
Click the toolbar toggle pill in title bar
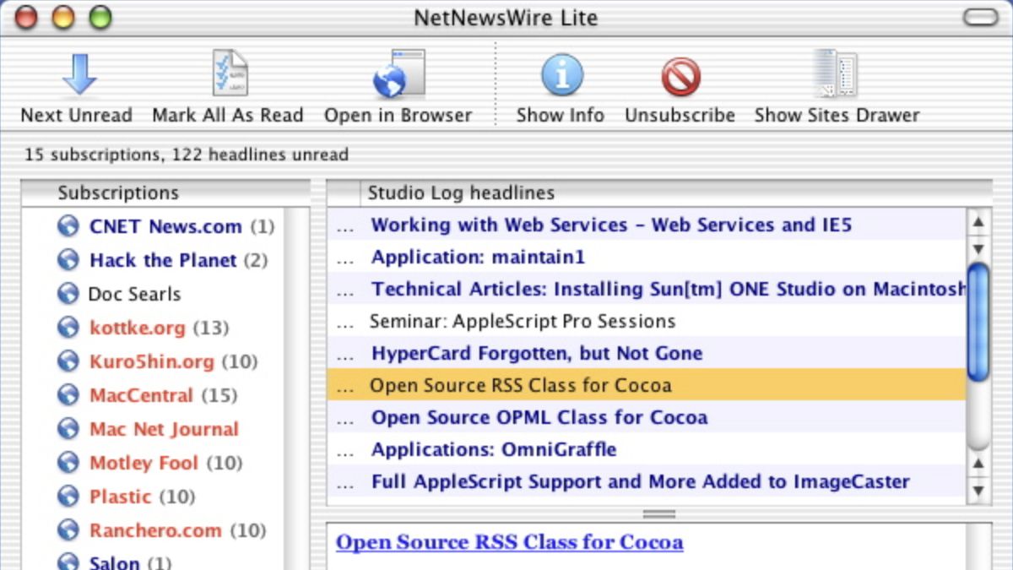click(980, 17)
